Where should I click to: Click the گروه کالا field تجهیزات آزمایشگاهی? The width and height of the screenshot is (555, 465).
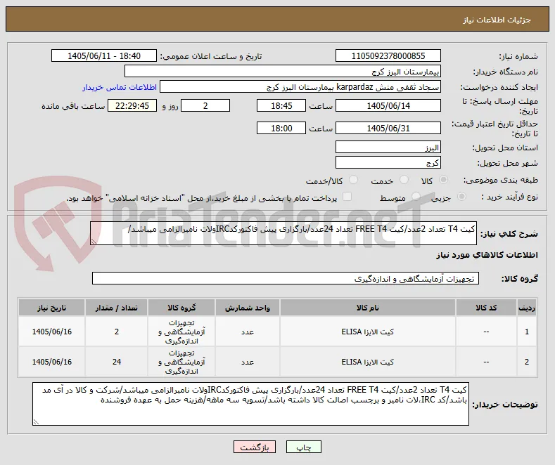point(286,278)
